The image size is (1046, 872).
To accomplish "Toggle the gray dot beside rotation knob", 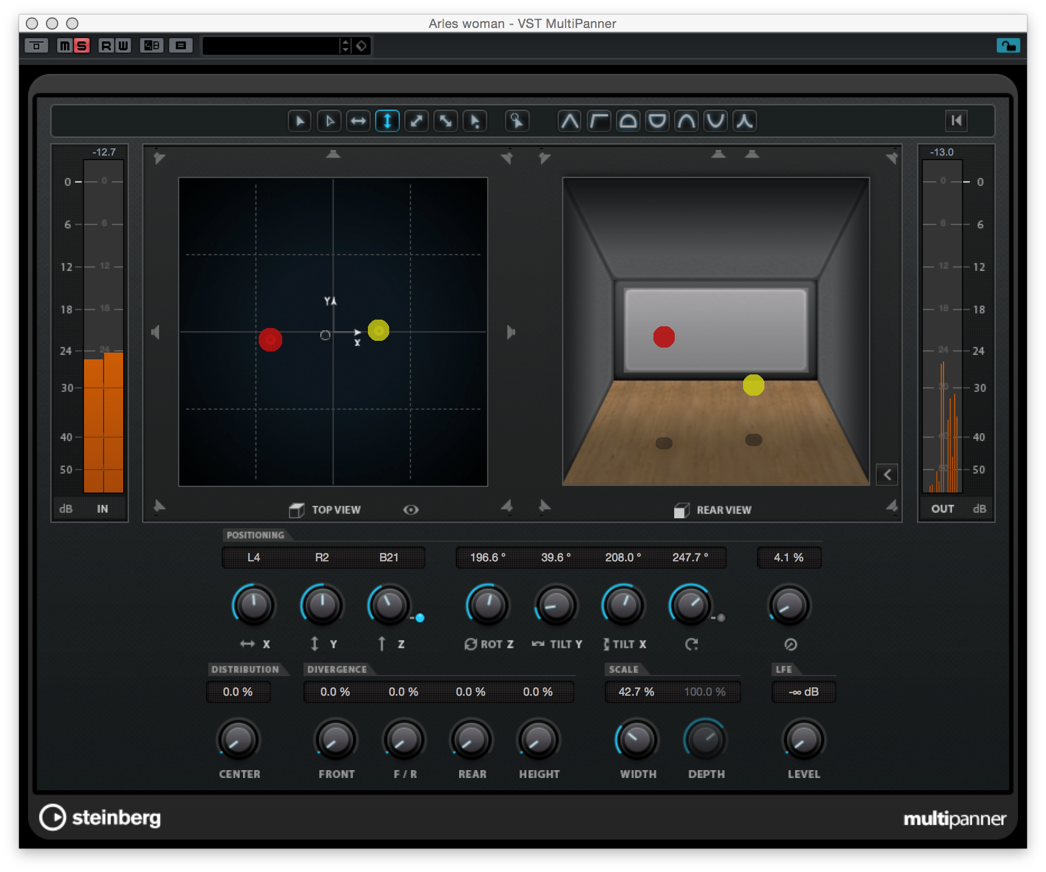I will point(721,618).
